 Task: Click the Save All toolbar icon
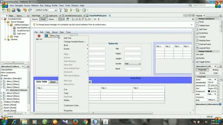coord(18,10)
